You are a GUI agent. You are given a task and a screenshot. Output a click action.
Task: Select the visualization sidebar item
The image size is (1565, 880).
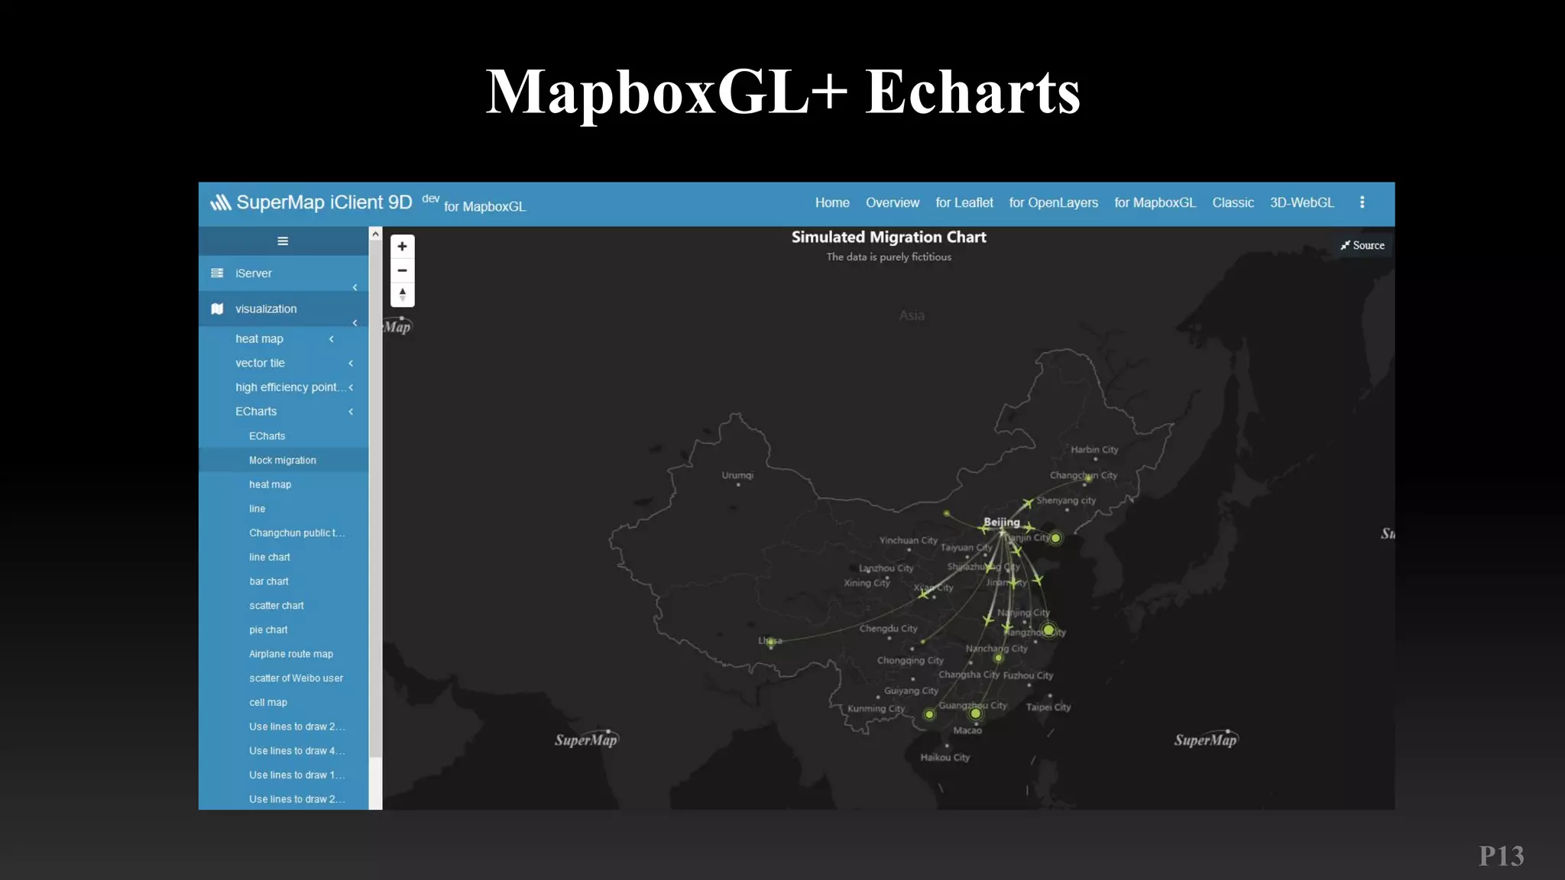click(x=284, y=309)
